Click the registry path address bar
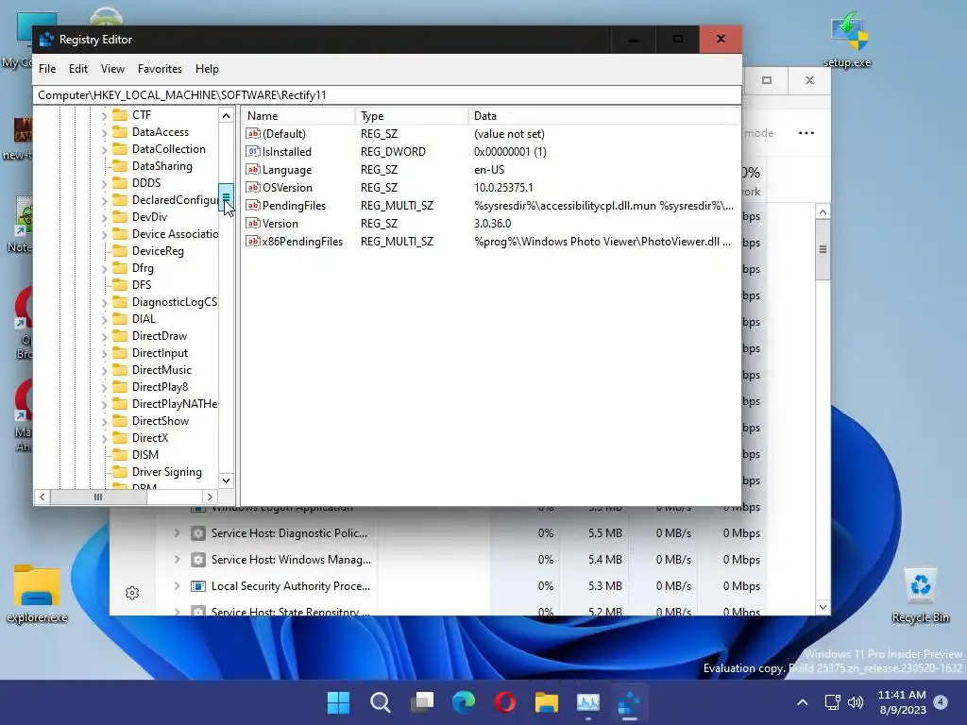 (386, 95)
